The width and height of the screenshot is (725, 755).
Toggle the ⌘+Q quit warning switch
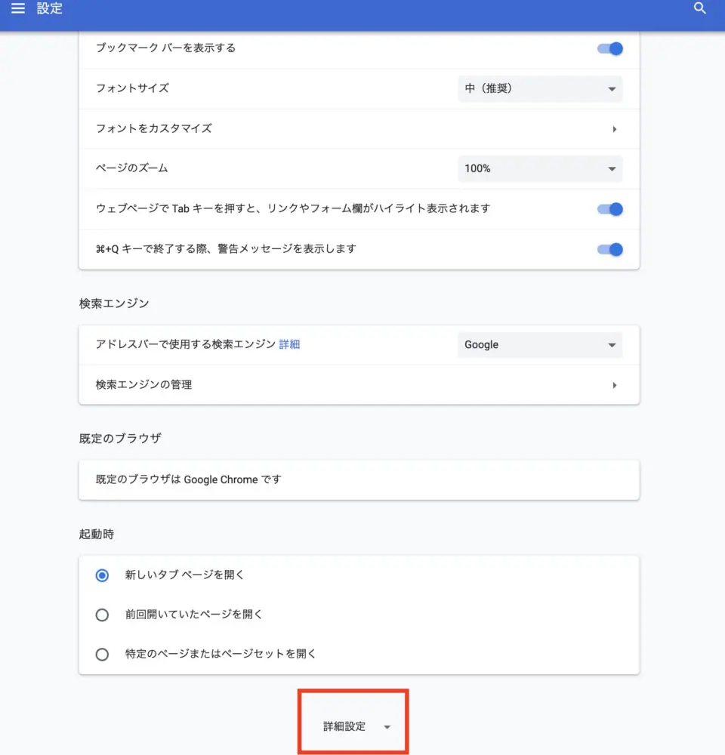pyautogui.click(x=610, y=249)
